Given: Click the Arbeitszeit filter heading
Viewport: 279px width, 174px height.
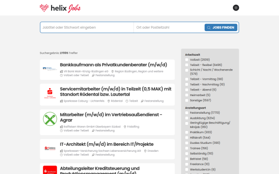Looking at the screenshot, I should pyautogui.click(x=193, y=55).
